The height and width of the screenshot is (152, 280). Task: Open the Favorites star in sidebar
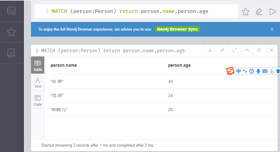pyautogui.click(x=11, y=32)
